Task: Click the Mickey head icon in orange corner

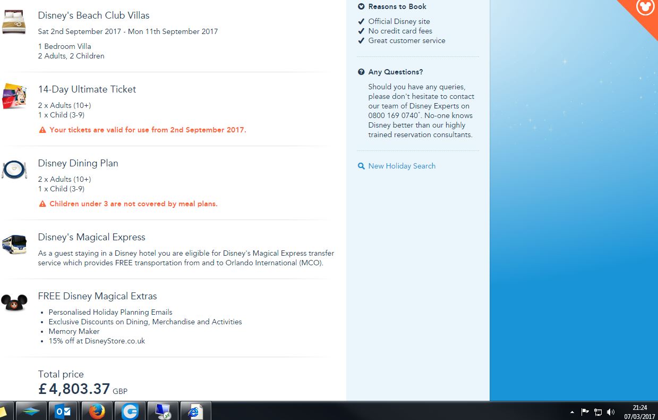Action: (645, 7)
